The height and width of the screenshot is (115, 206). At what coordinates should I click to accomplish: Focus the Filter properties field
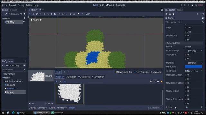coord(184,22)
